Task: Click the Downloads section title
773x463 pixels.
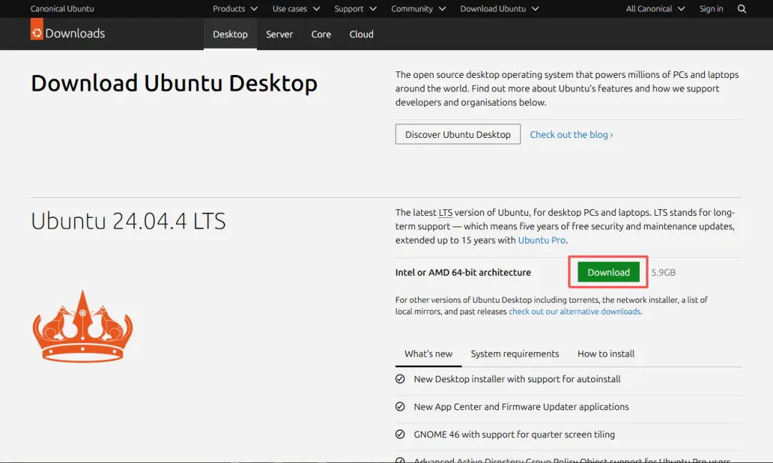Action: (75, 34)
